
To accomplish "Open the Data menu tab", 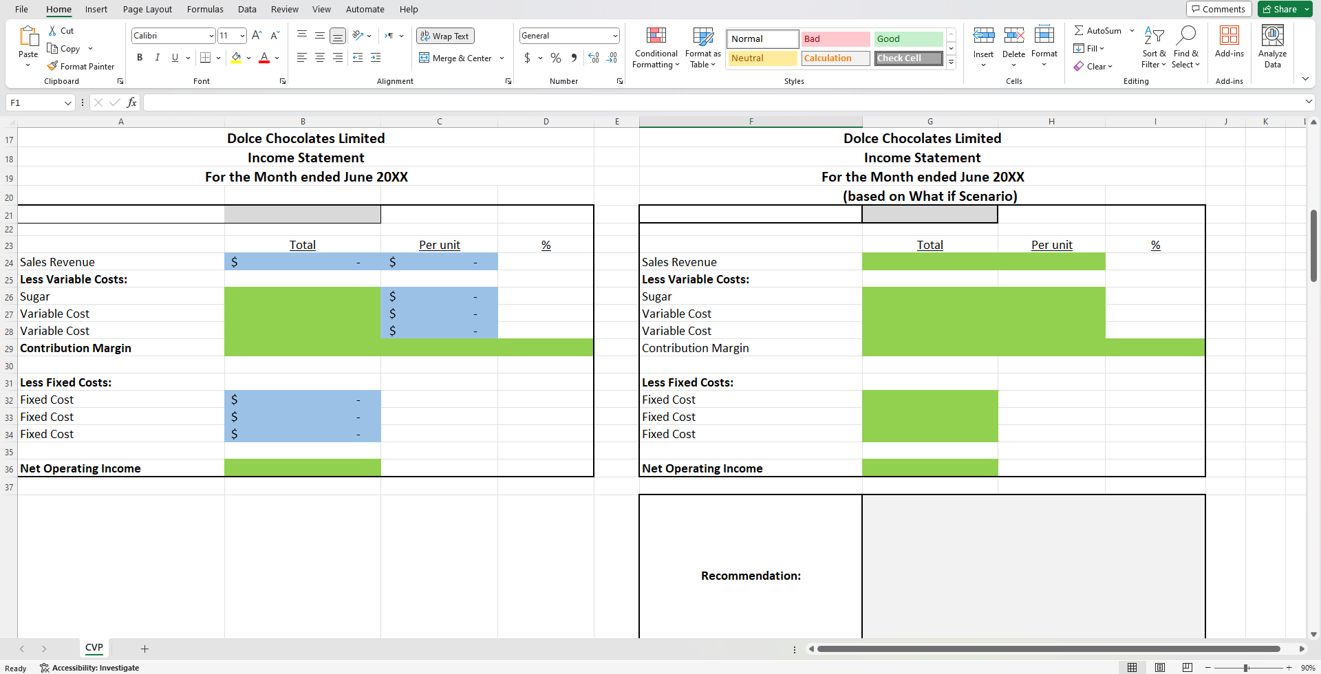I will (x=247, y=9).
